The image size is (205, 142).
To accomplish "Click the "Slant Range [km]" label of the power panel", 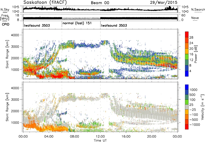I will tap(7, 54).
